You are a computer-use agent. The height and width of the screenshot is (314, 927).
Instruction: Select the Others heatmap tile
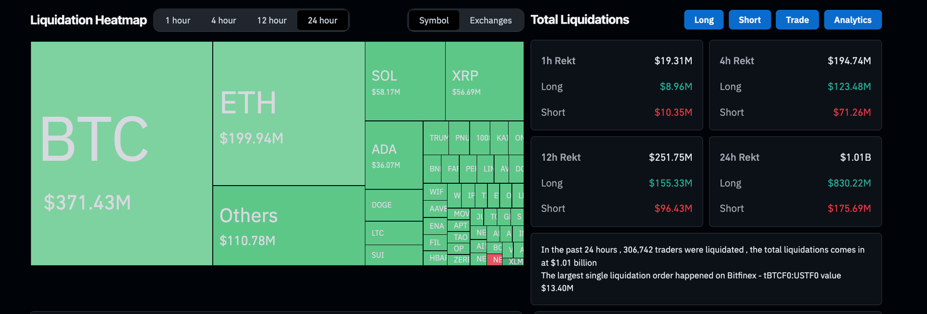[x=289, y=226]
